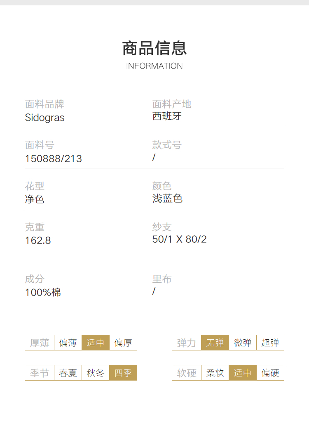Pick 柔软 softness option

pyautogui.click(x=215, y=373)
